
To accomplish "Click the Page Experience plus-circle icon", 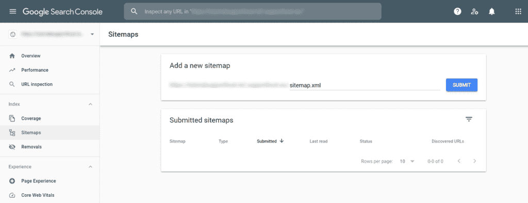I will (12, 181).
